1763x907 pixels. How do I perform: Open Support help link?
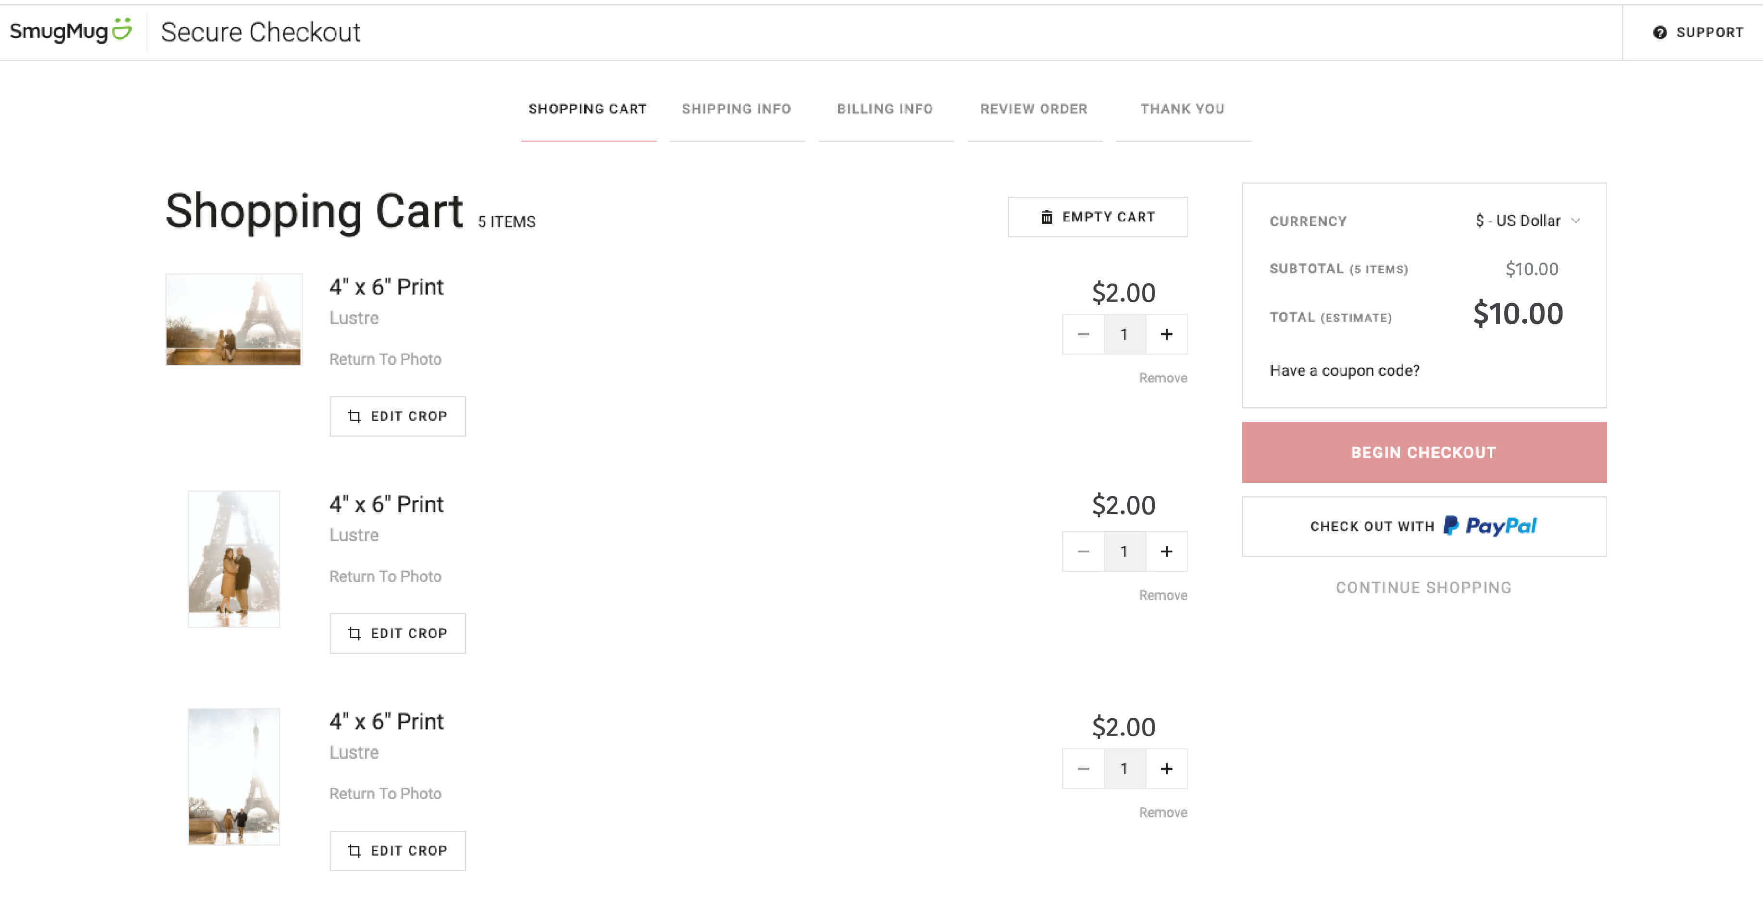[1699, 32]
